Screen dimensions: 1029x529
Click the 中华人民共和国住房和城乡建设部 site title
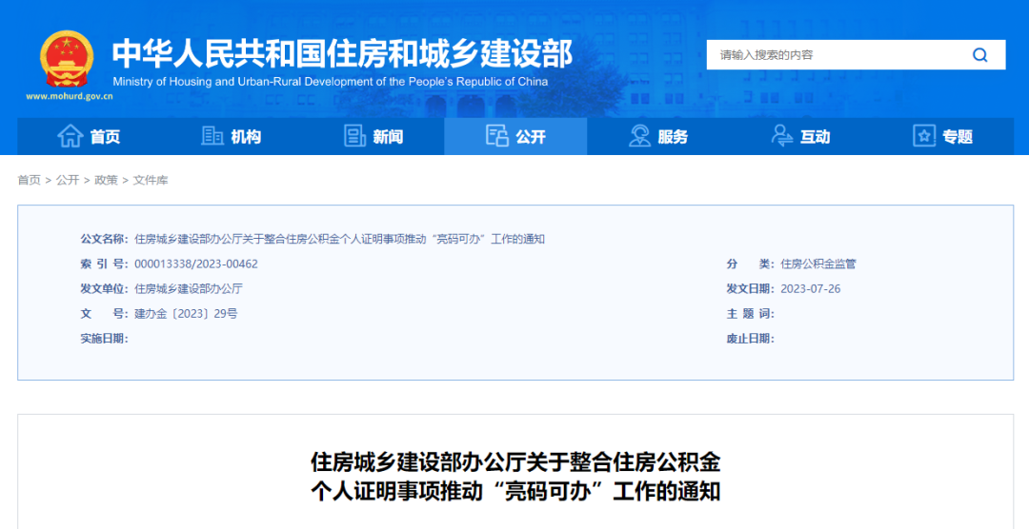point(342,53)
